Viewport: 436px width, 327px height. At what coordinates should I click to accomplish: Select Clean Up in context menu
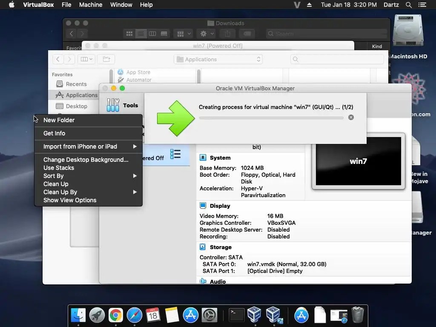89,184
